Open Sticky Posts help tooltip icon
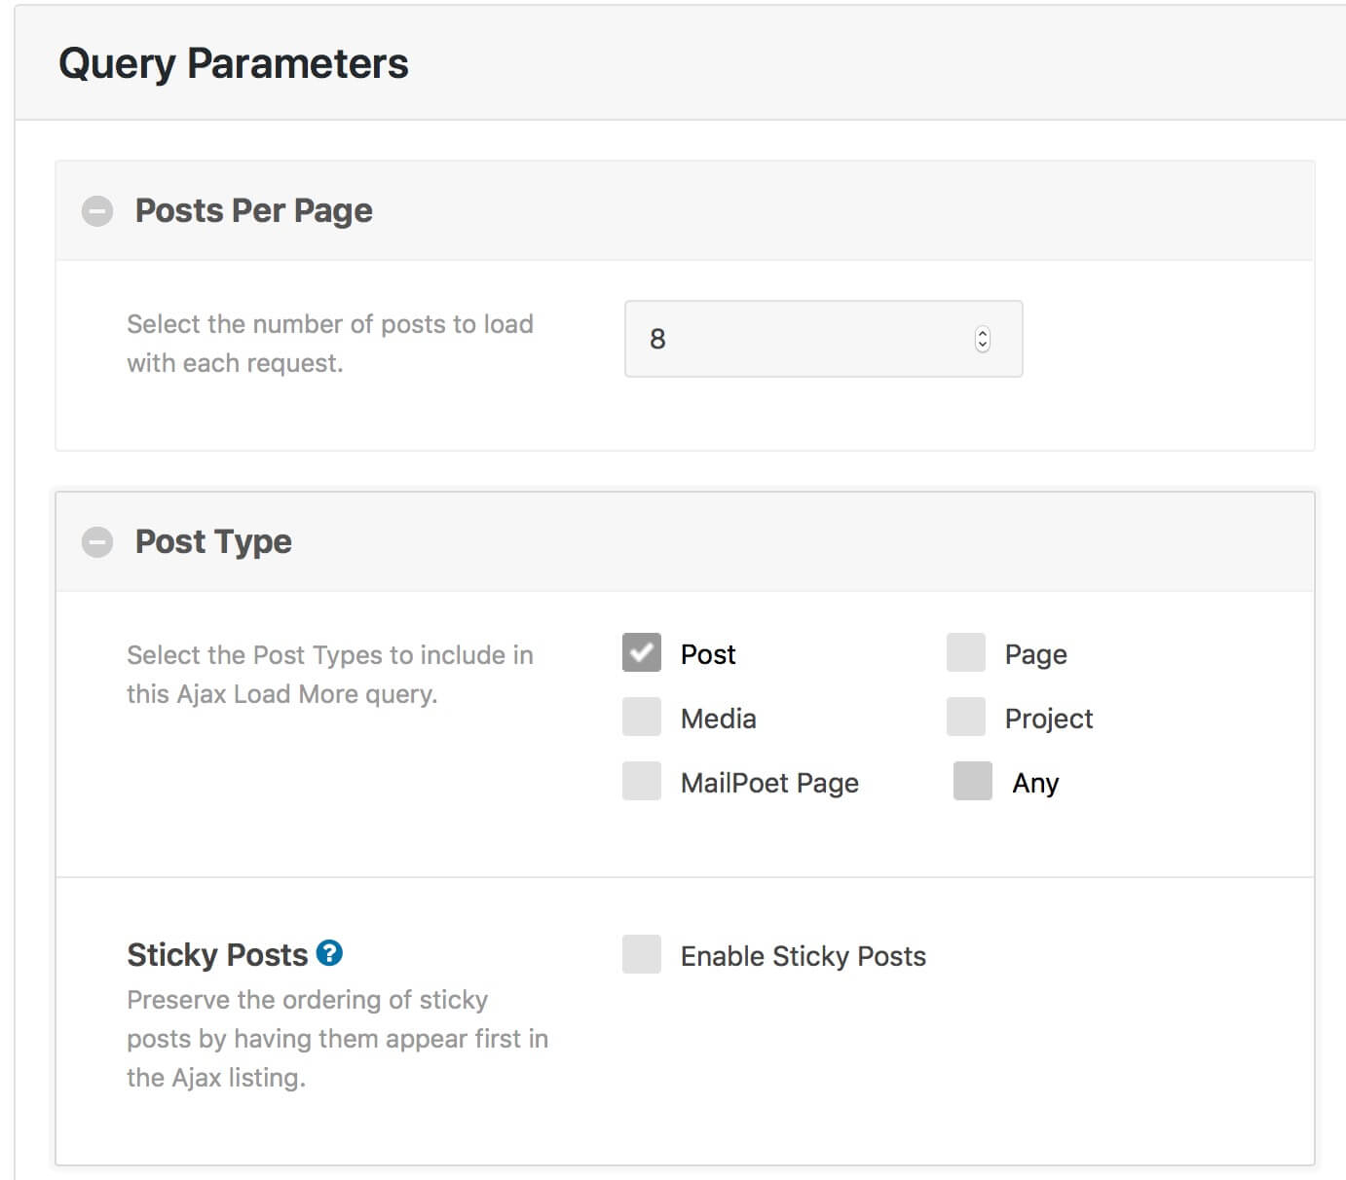 click(x=330, y=953)
